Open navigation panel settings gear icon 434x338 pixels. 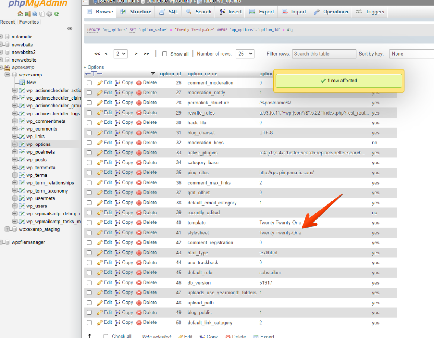click(49, 14)
